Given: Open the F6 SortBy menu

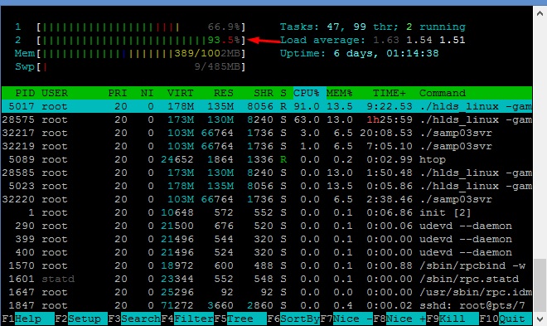Looking at the screenshot, I should point(293,319).
